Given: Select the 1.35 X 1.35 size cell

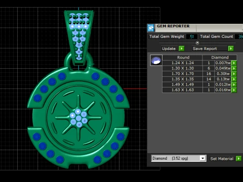Looking at the screenshot, I should pyautogui.click(x=182, y=79).
